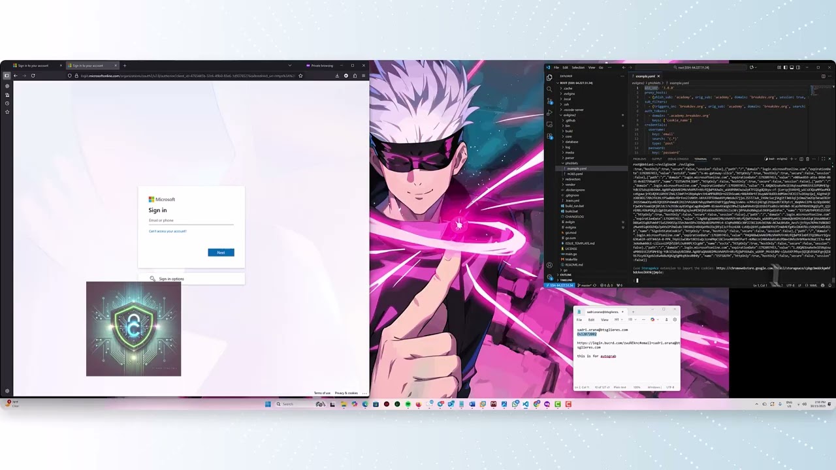Open Firefox sidebar bookmarks star icon
The image size is (836, 470).
[7, 112]
